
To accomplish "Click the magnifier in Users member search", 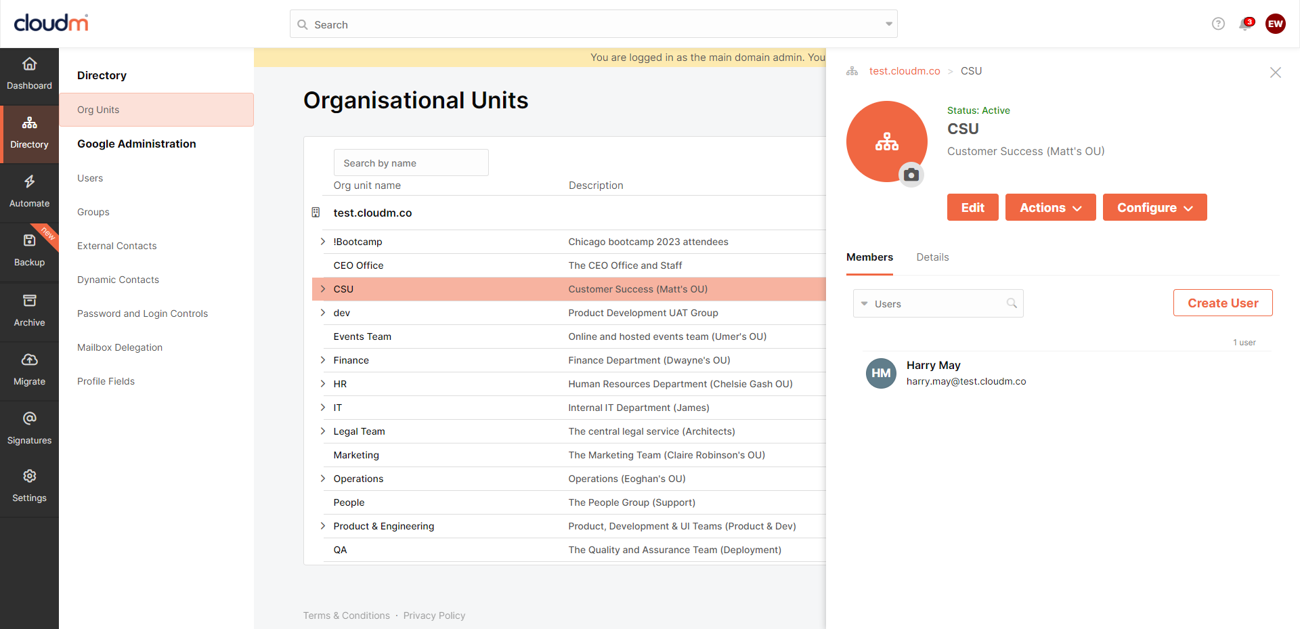I will pyautogui.click(x=1012, y=303).
